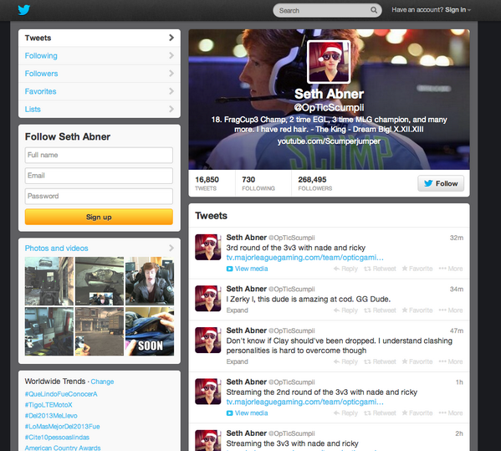Focus the Password field
Viewport: 501px width, 451px height.
click(x=99, y=197)
